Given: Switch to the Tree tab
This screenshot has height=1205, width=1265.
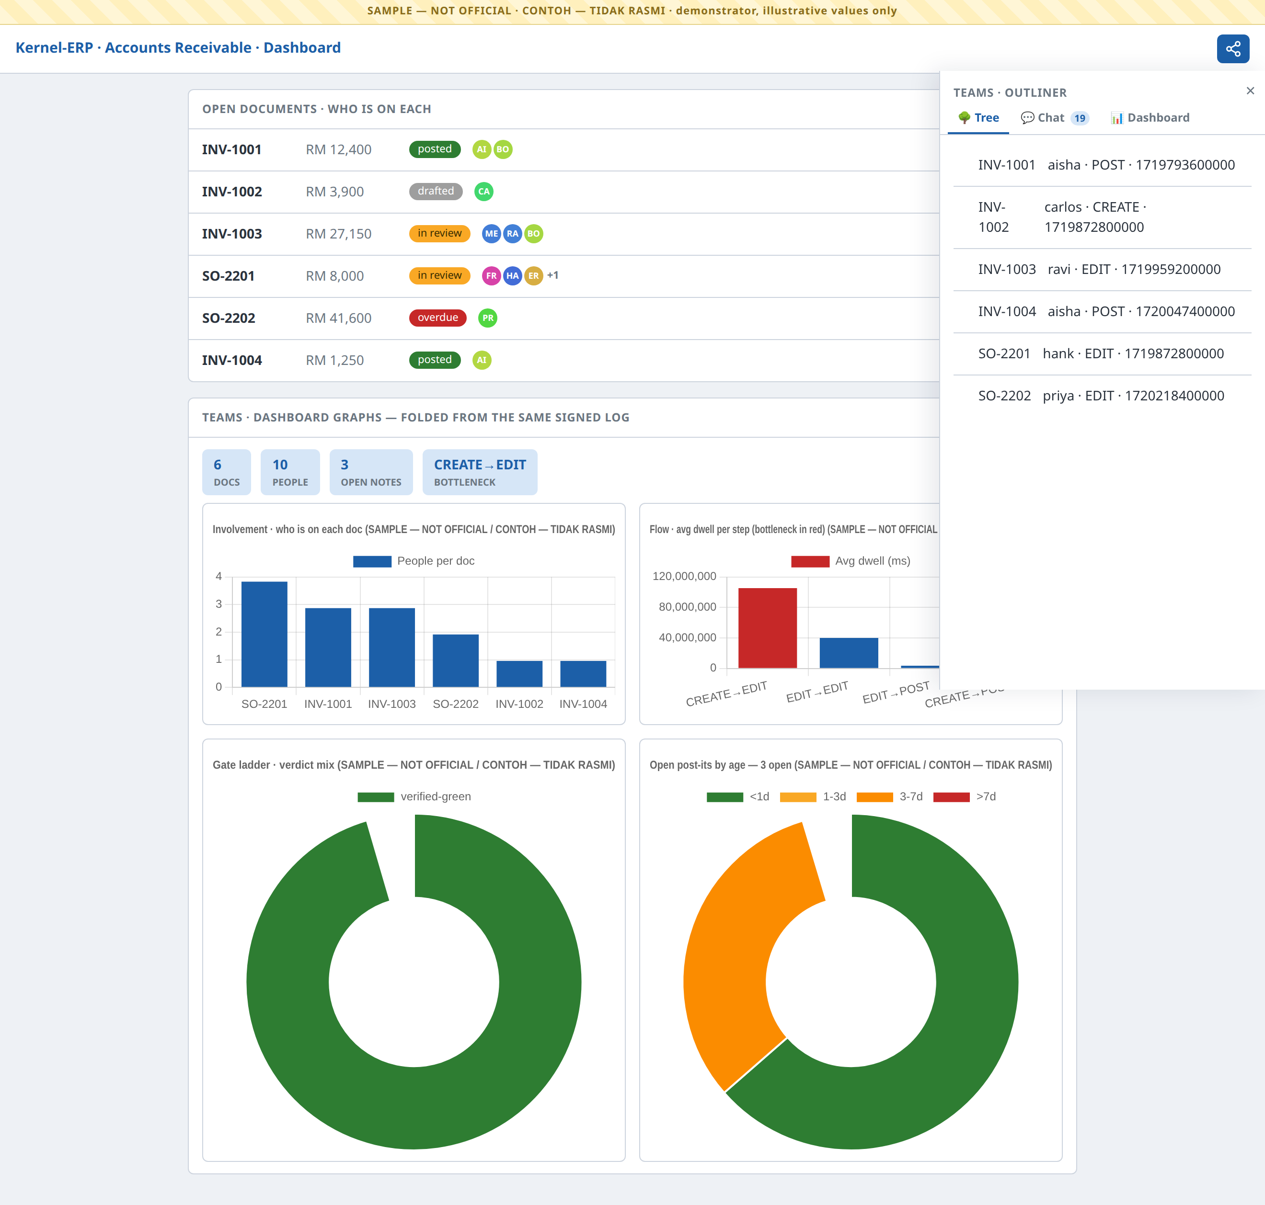Looking at the screenshot, I should point(977,118).
